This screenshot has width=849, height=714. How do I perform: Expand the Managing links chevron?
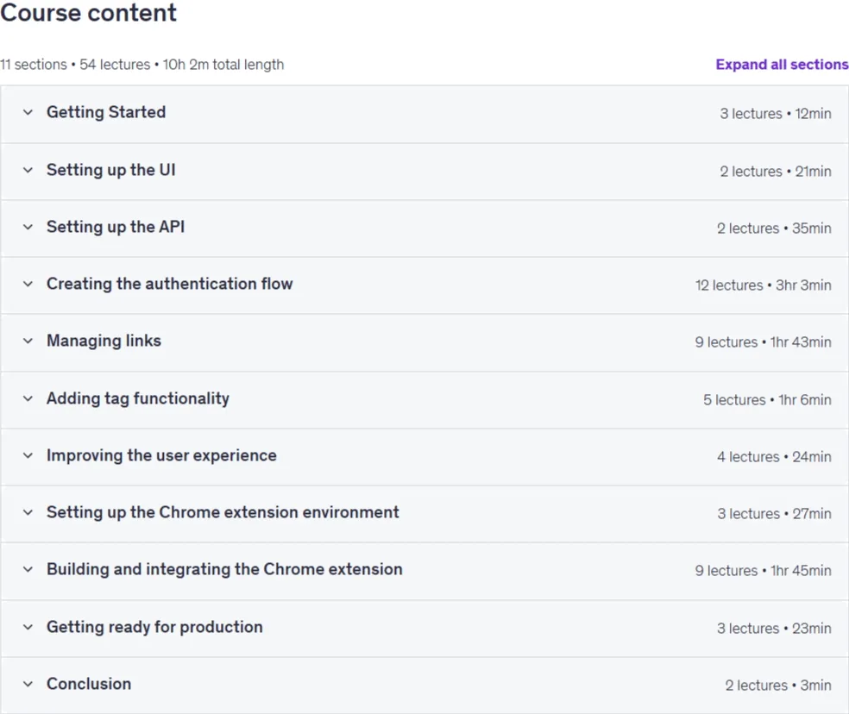(x=28, y=341)
